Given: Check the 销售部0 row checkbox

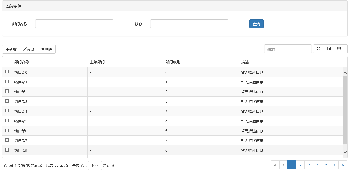Looking at the screenshot, I should [7, 72].
